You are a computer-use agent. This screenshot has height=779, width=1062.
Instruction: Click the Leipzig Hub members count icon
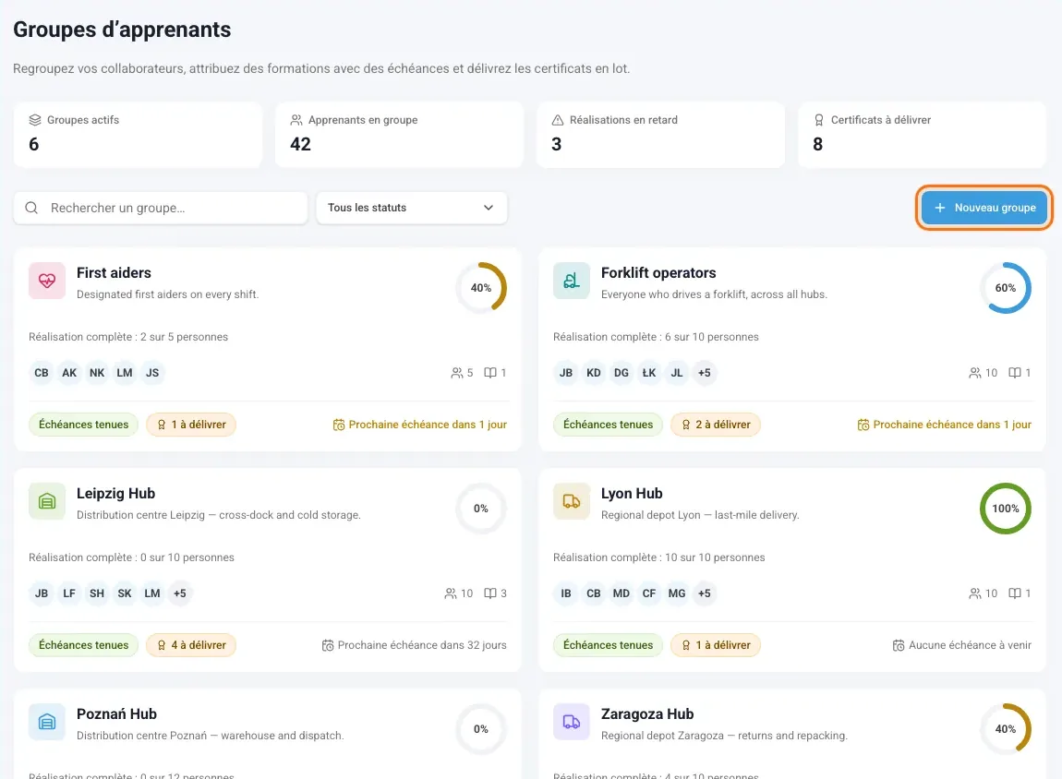pyautogui.click(x=451, y=593)
